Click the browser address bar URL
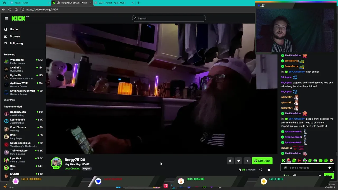This screenshot has height=190, width=338. 42,9
